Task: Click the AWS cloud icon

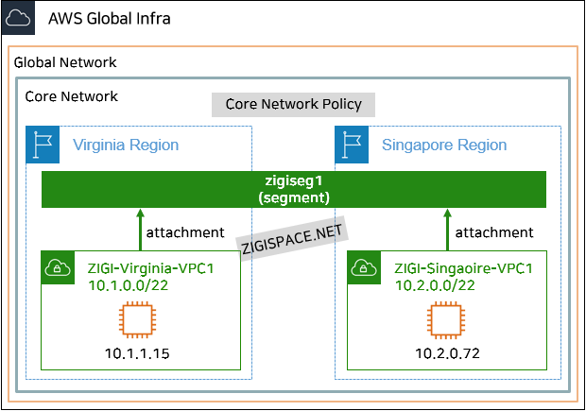Action: [x=18, y=18]
